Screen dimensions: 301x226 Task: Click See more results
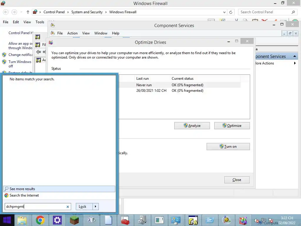point(59,189)
